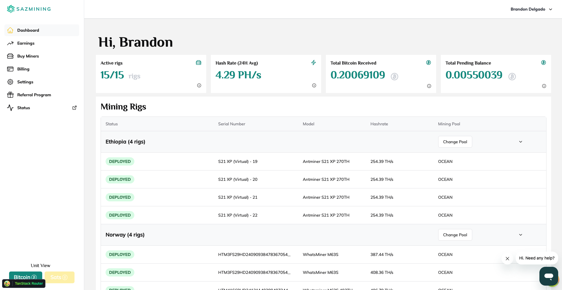Click info icon on Active rigs card
The image size is (562, 290).
(199, 85)
